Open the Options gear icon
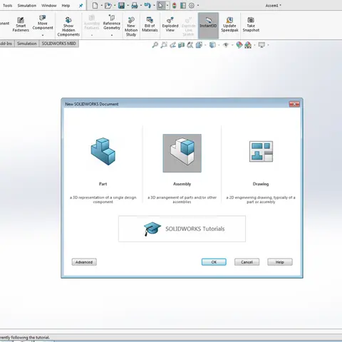Image resolution: width=342 pixels, height=342 pixels. 192,5
